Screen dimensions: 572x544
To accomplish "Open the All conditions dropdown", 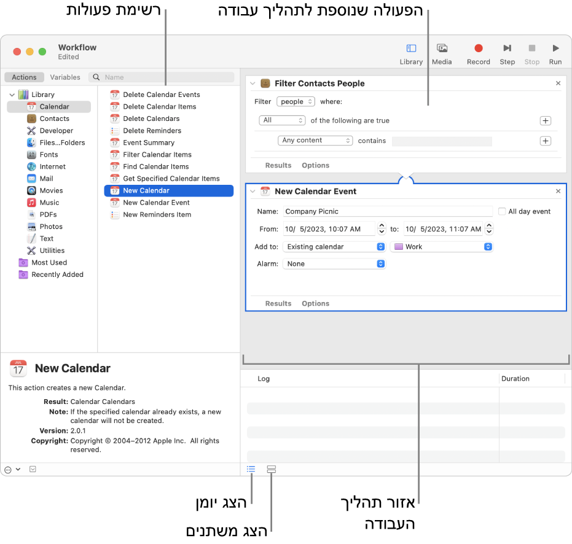I will click(x=282, y=120).
